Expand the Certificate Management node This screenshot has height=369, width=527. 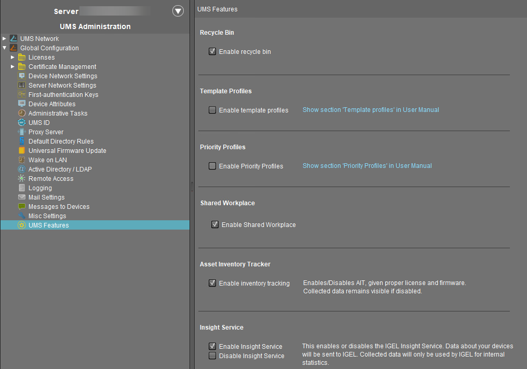click(x=12, y=67)
